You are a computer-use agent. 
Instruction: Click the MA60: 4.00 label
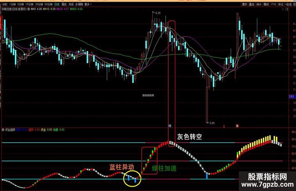pyautogui.click(x=76, y=9)
